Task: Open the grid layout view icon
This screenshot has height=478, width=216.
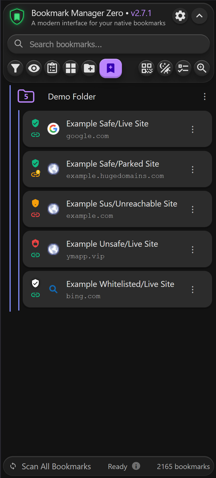Action: 70,68
